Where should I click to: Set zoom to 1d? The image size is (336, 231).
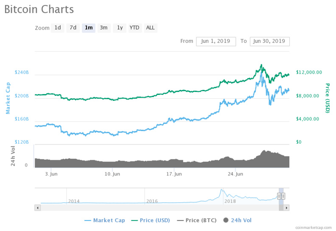coord(57,28)
